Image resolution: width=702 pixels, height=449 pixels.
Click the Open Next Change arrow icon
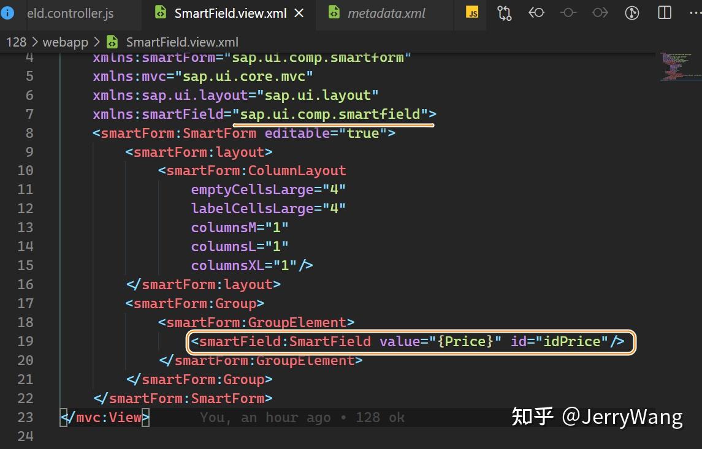coord(600,12)
